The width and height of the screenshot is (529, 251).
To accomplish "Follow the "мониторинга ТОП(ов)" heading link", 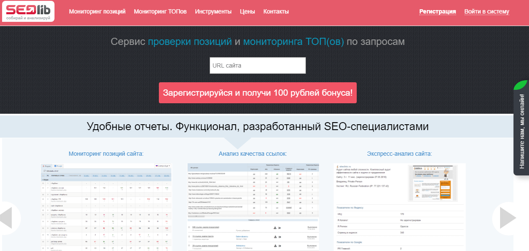I will pyautogui.click(x=293, y=42).
